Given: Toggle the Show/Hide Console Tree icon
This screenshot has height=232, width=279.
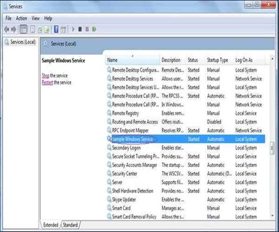Looking at the screenshot, I should [x=24, y=29].
